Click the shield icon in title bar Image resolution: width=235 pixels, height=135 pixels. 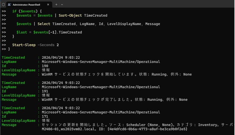3,5
